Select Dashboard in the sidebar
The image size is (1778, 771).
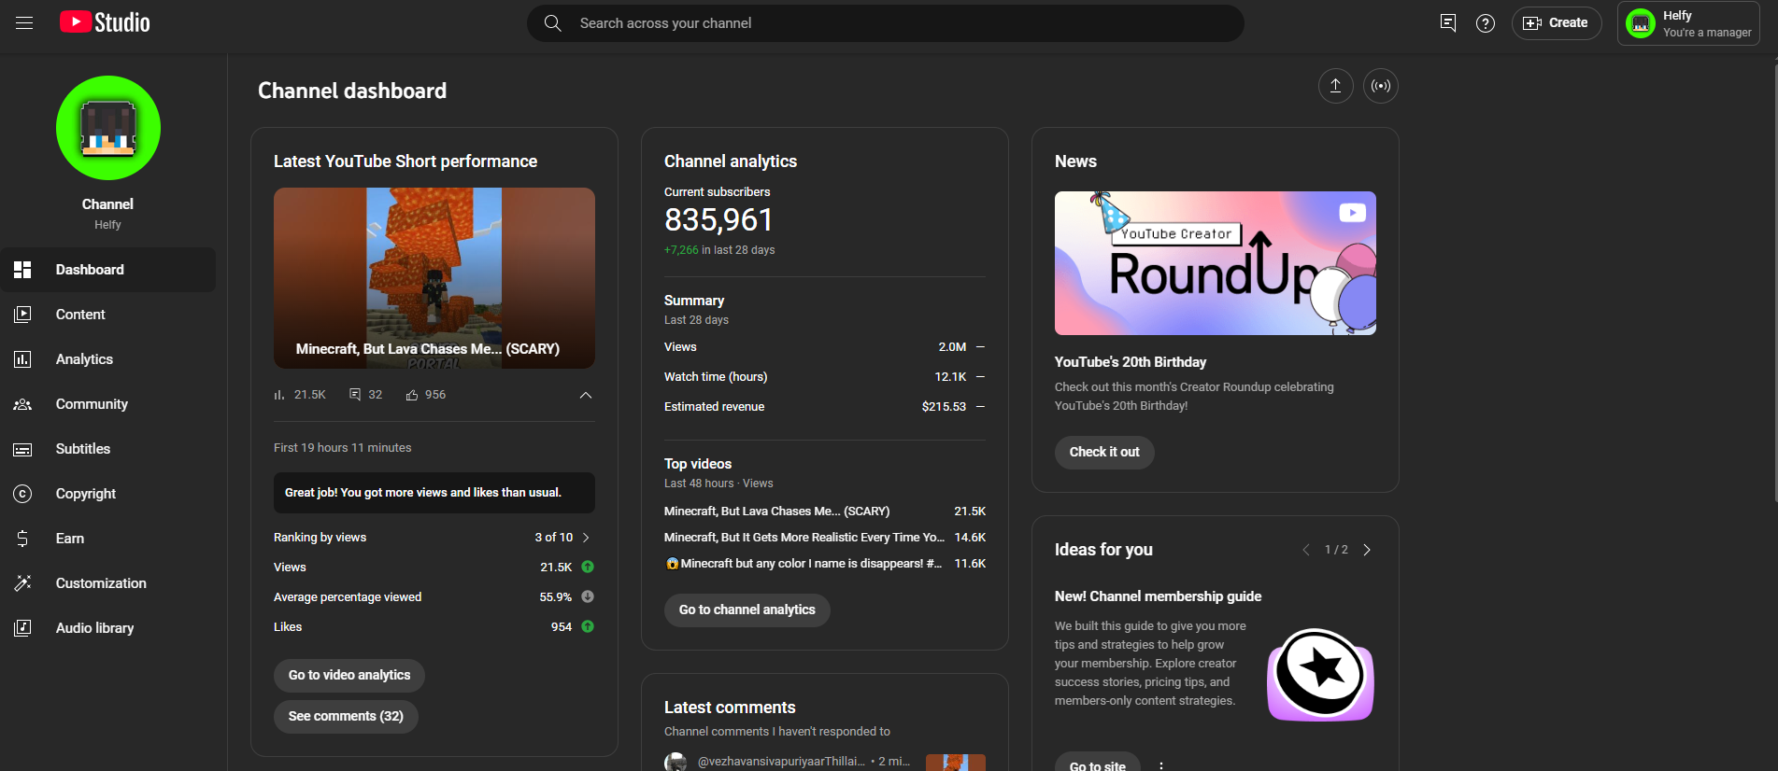point(108,270)
